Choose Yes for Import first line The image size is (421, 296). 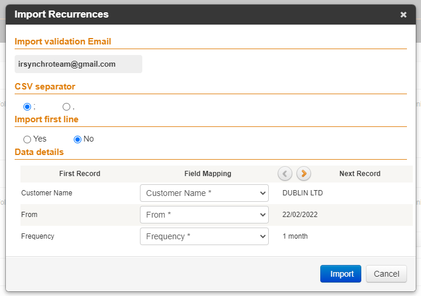pyautogui.click(x=27, y=139)
